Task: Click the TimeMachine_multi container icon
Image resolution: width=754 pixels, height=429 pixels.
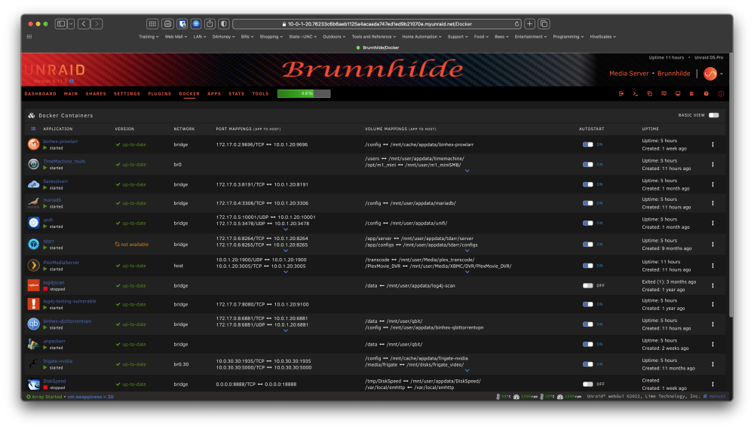Action: pos(33,164)
